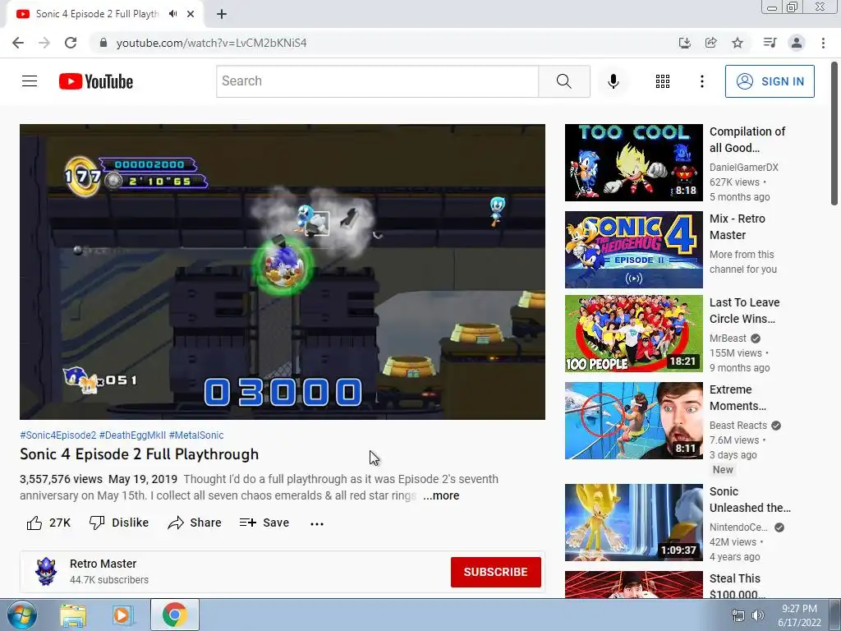Go back with browser back arrow
The width and height of the screenshot is (841, 631).
[x=18, y=43]
